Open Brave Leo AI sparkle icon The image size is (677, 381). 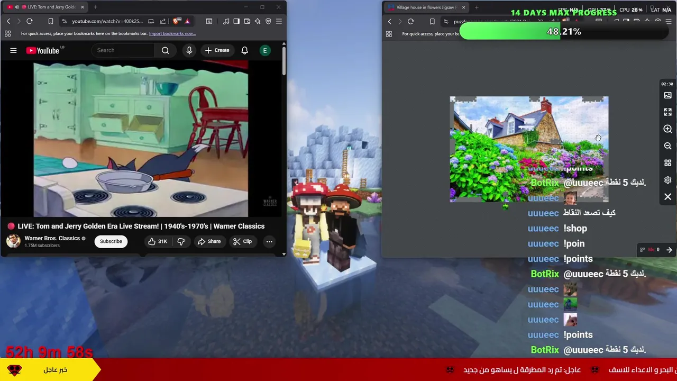click(258, 21)
